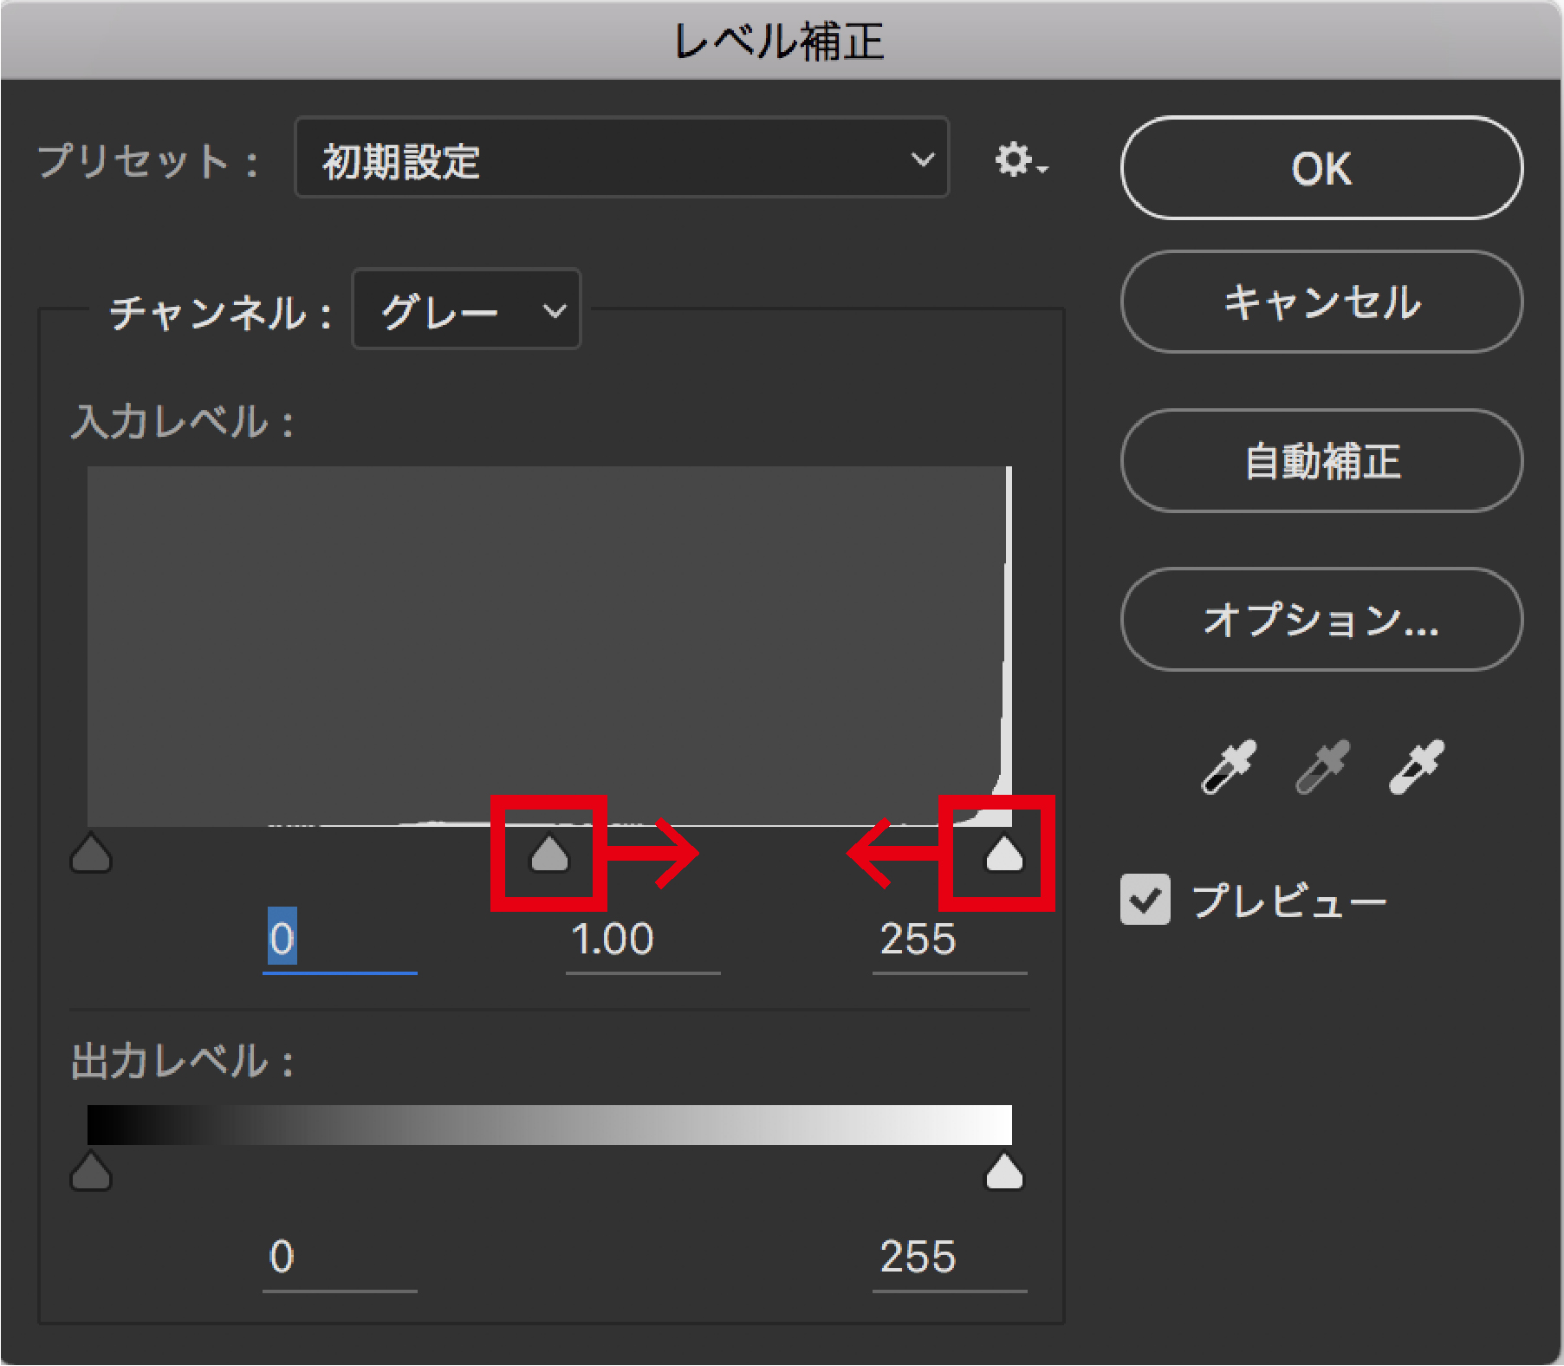Click the 自動補正 button

coord(1321,461)
